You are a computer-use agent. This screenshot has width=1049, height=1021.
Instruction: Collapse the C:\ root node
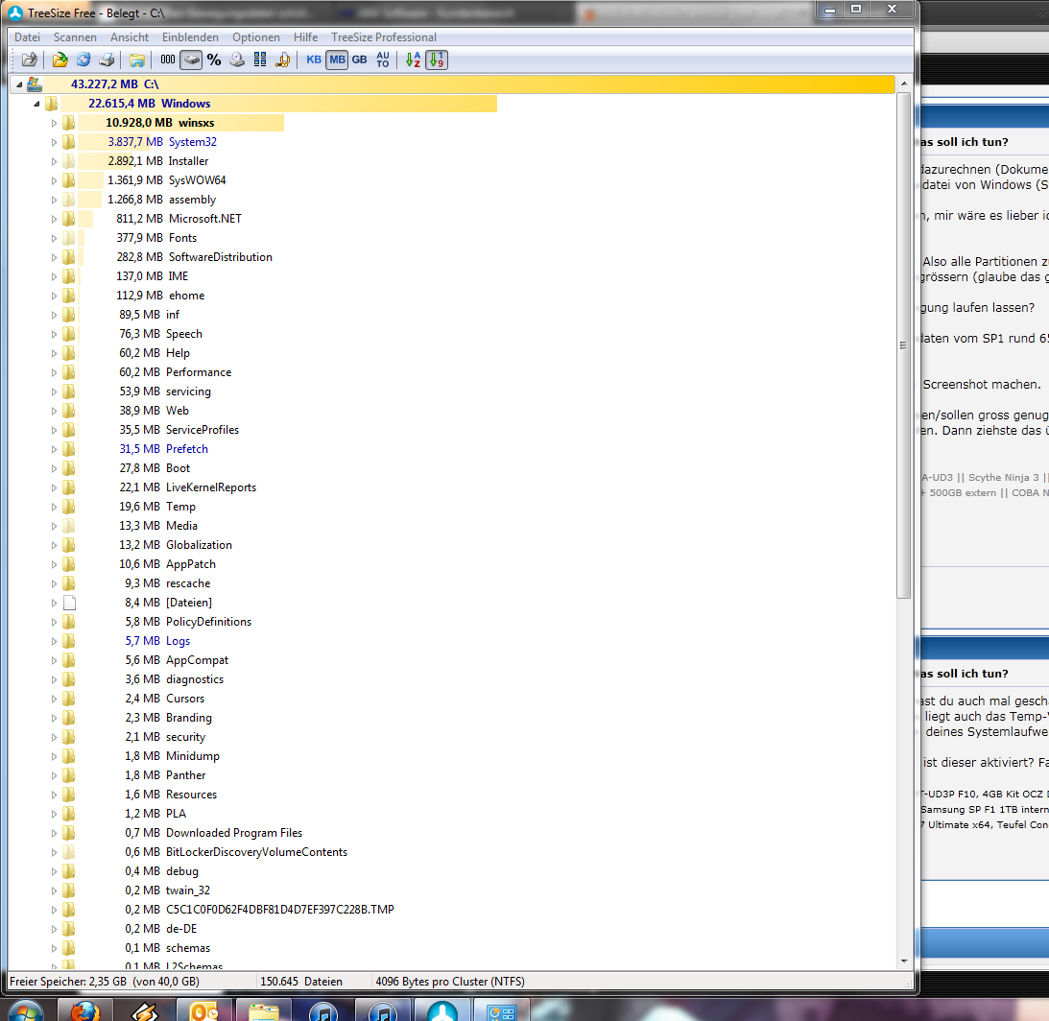click(19, 85)
